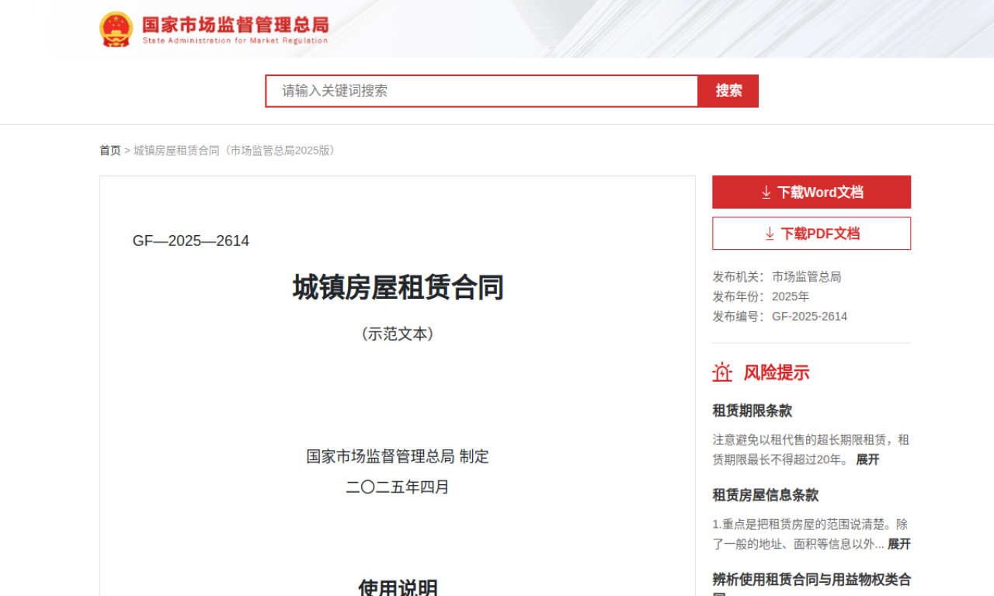Open the 辨析使用租赁合同与用益物权类合同 heading
Image resolution: width=994 pixels, height=596 pixels.
pyautogui.click(x=811, y=580)
